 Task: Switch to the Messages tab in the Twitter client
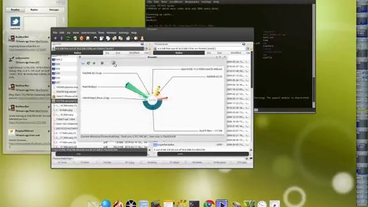[54, 10]
